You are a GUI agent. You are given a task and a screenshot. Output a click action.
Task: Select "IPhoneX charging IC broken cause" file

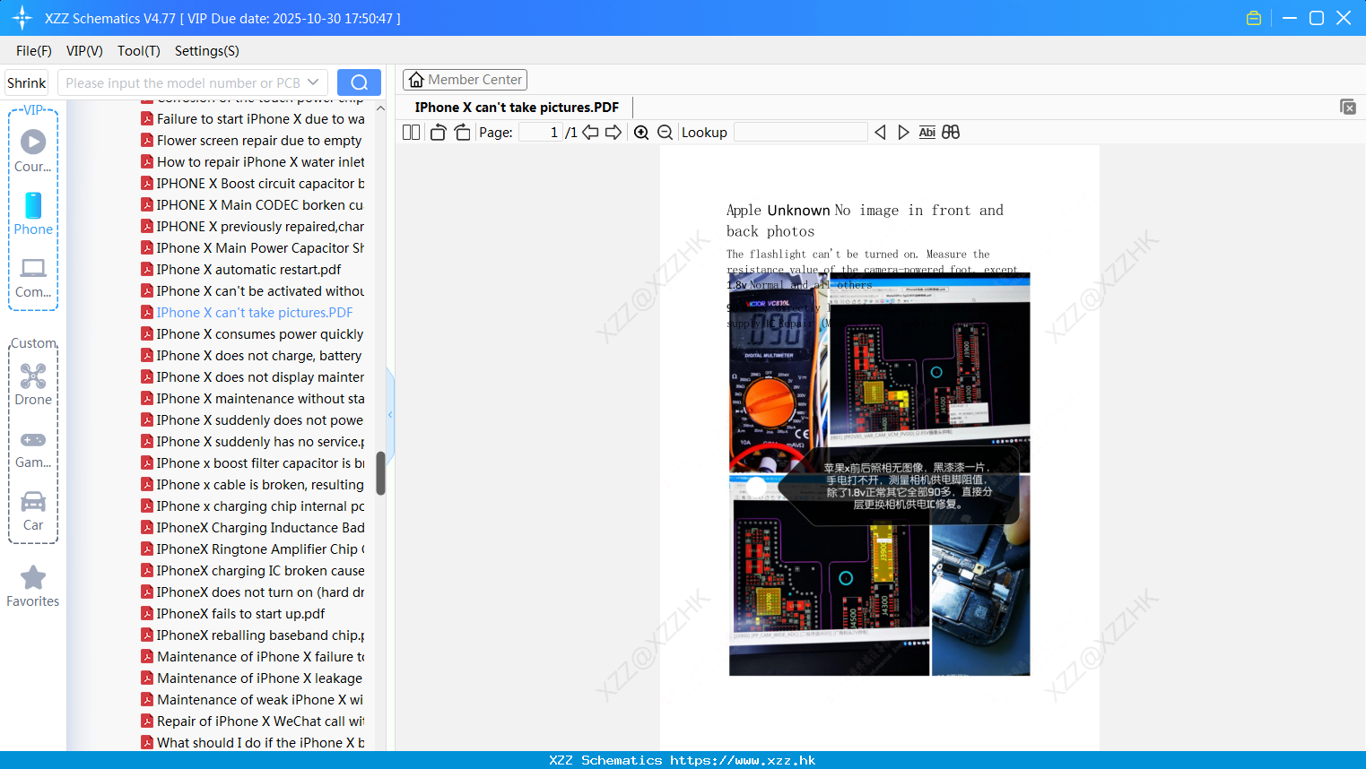click(x=253, y=571)
